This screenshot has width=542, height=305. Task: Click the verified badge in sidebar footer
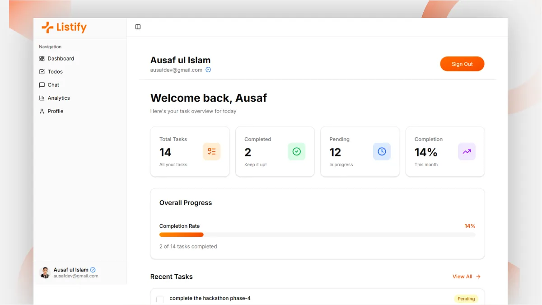(93, 270)
